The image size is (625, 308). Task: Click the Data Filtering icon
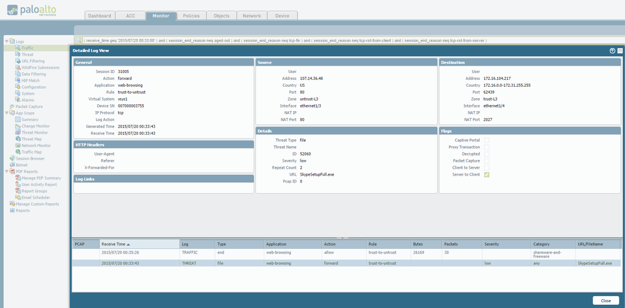tap(18, 74)
